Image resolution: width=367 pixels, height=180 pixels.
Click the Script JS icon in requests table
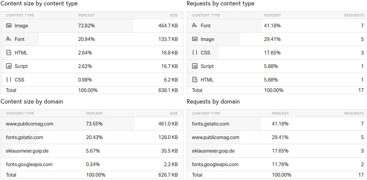pos(195,66)
